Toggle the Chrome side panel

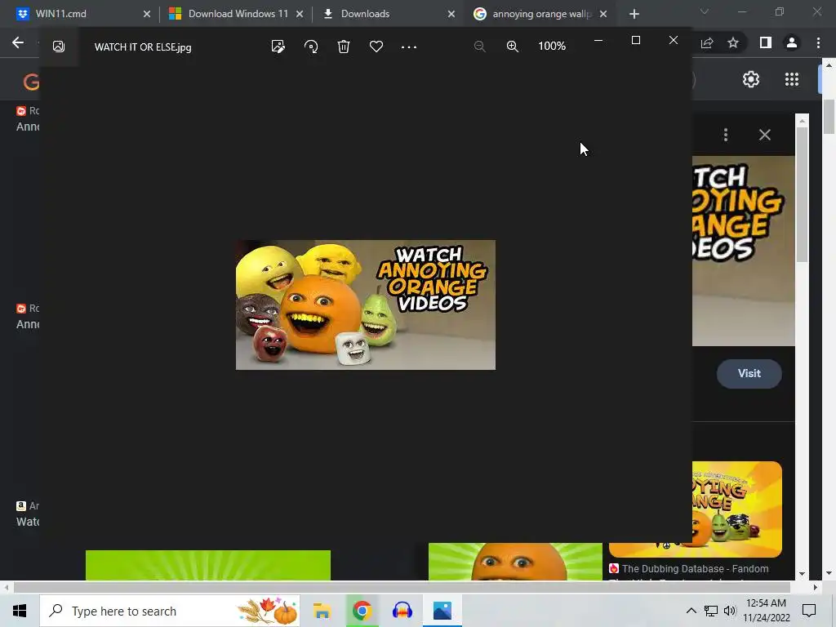pyautogui.click(x=766, y=42)
